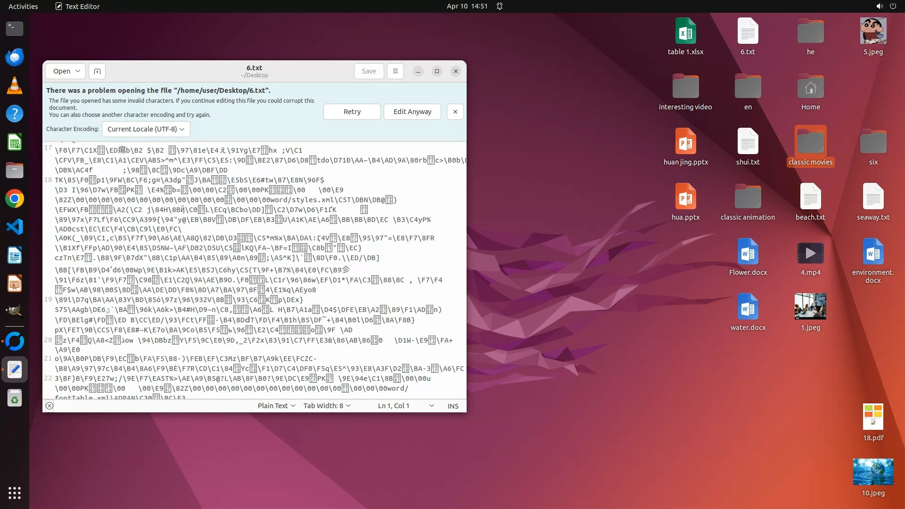905x509 pixels.
Task: Open the hamburger menu in Text Editor
Action: coord(395,71)
